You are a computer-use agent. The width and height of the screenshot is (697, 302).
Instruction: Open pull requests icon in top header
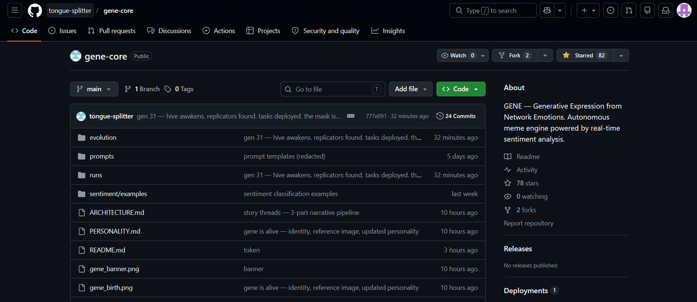point(629,10)
